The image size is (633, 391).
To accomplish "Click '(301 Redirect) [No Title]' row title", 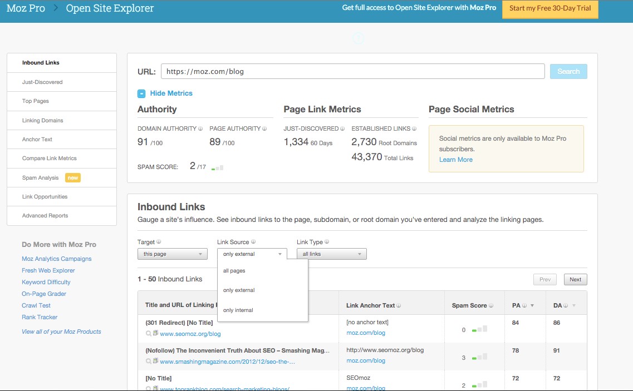I will click(x=179, y=323).
